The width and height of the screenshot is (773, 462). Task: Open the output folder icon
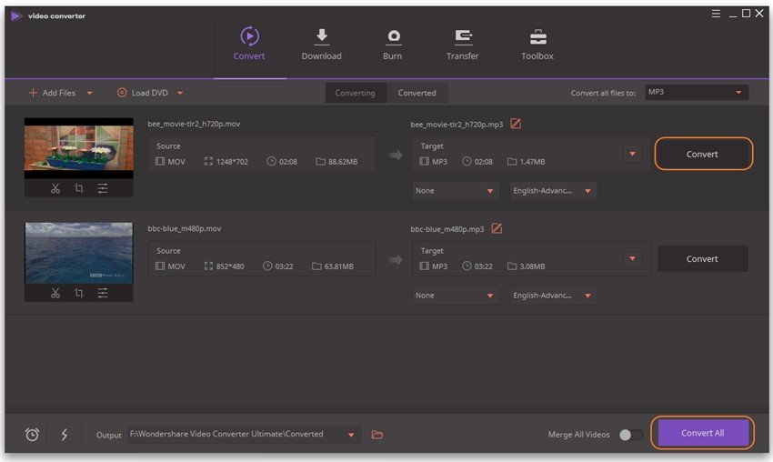[377, 435]
